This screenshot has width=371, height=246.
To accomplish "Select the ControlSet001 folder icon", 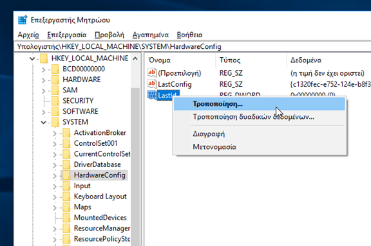I will [x=67, y=143].
